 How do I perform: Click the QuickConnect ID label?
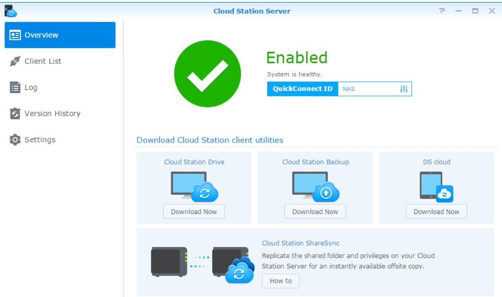[303, 89]
